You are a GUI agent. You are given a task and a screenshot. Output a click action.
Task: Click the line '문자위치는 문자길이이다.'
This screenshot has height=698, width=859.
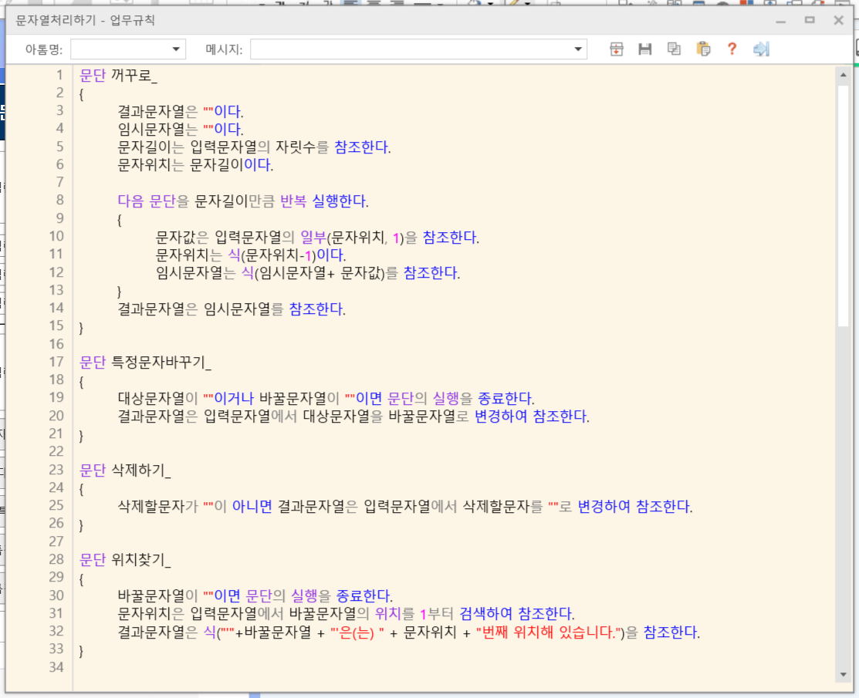195,165
